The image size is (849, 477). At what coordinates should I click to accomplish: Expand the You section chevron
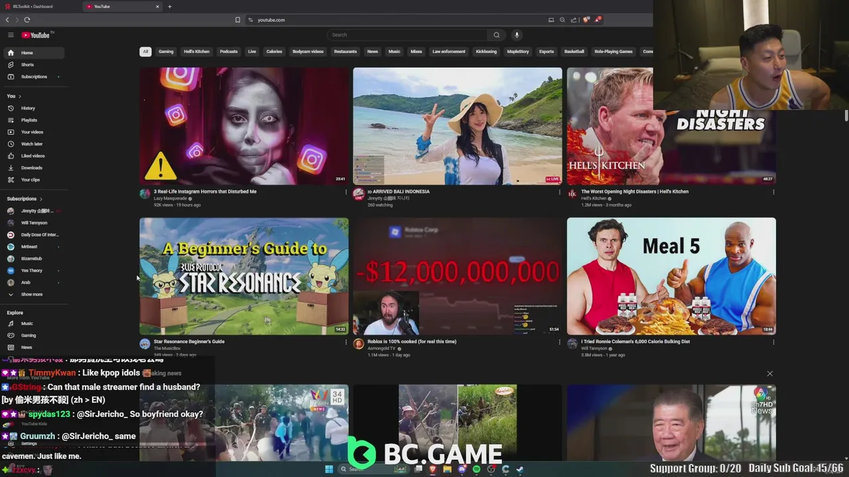tap(20, 96)
